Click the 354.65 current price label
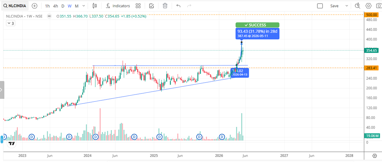This screenshot has height=162, width=382. tap(371, 50)
